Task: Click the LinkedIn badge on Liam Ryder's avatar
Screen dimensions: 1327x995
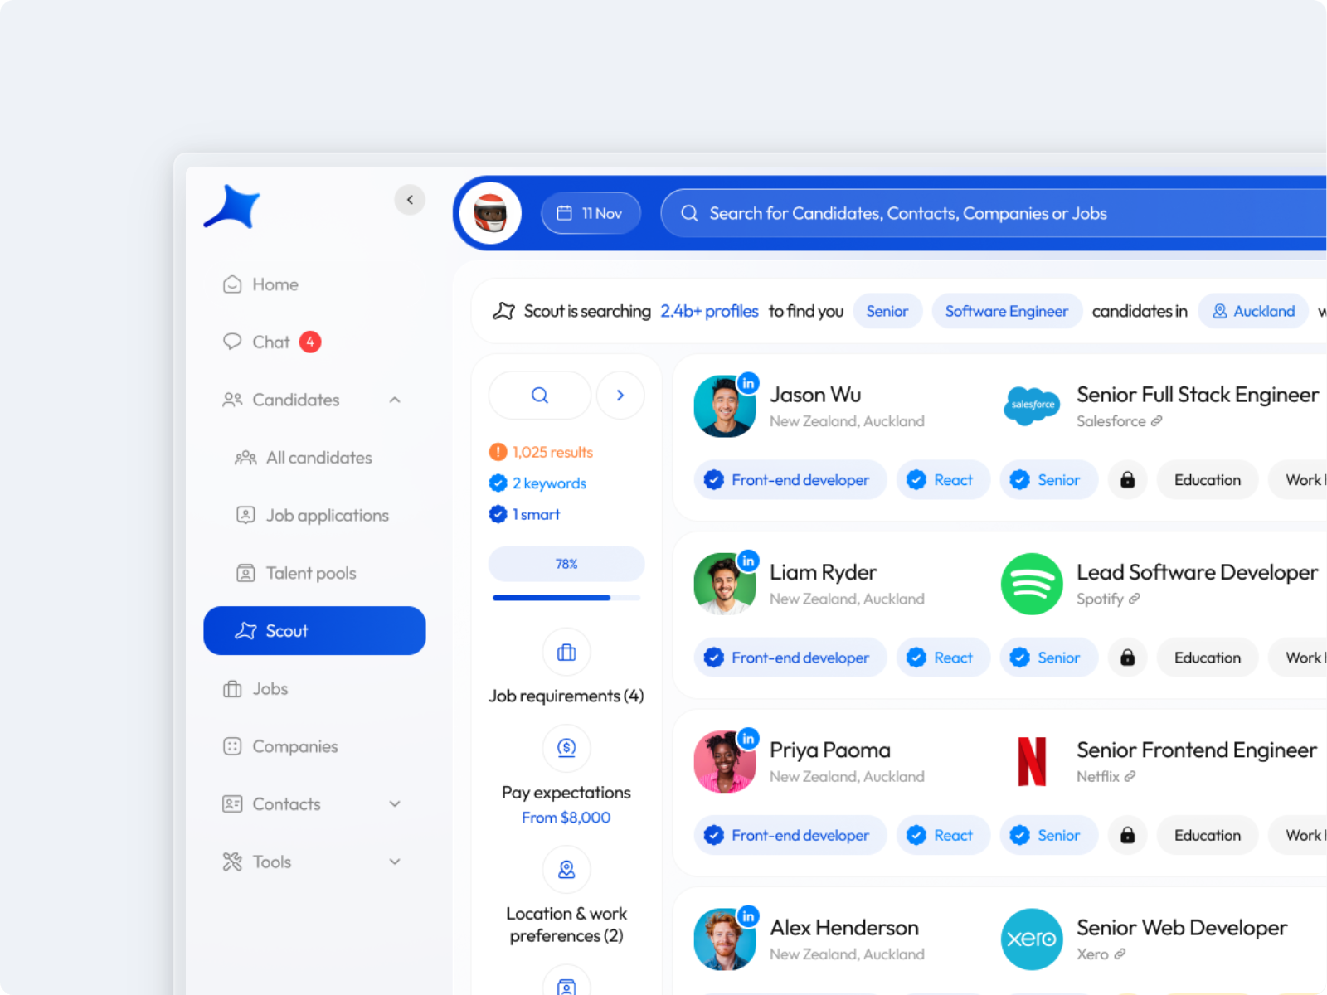Action: [x=748, y=561]
